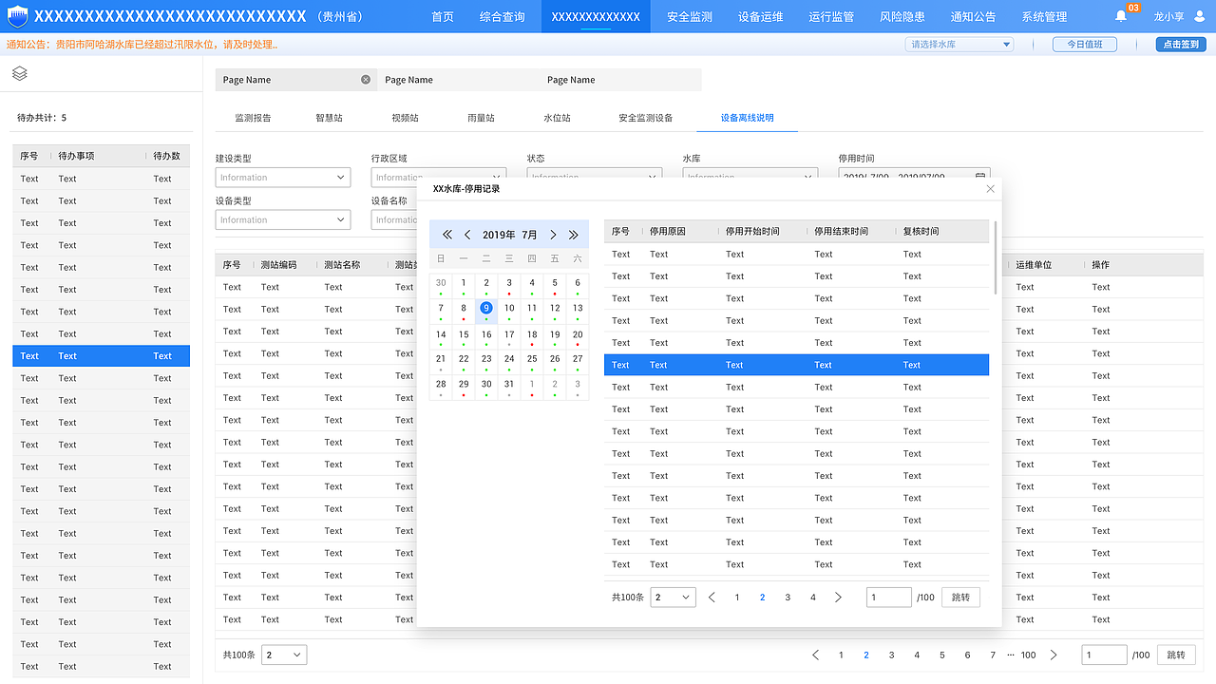Click the layers icon in left sidebar

(20, 73)
